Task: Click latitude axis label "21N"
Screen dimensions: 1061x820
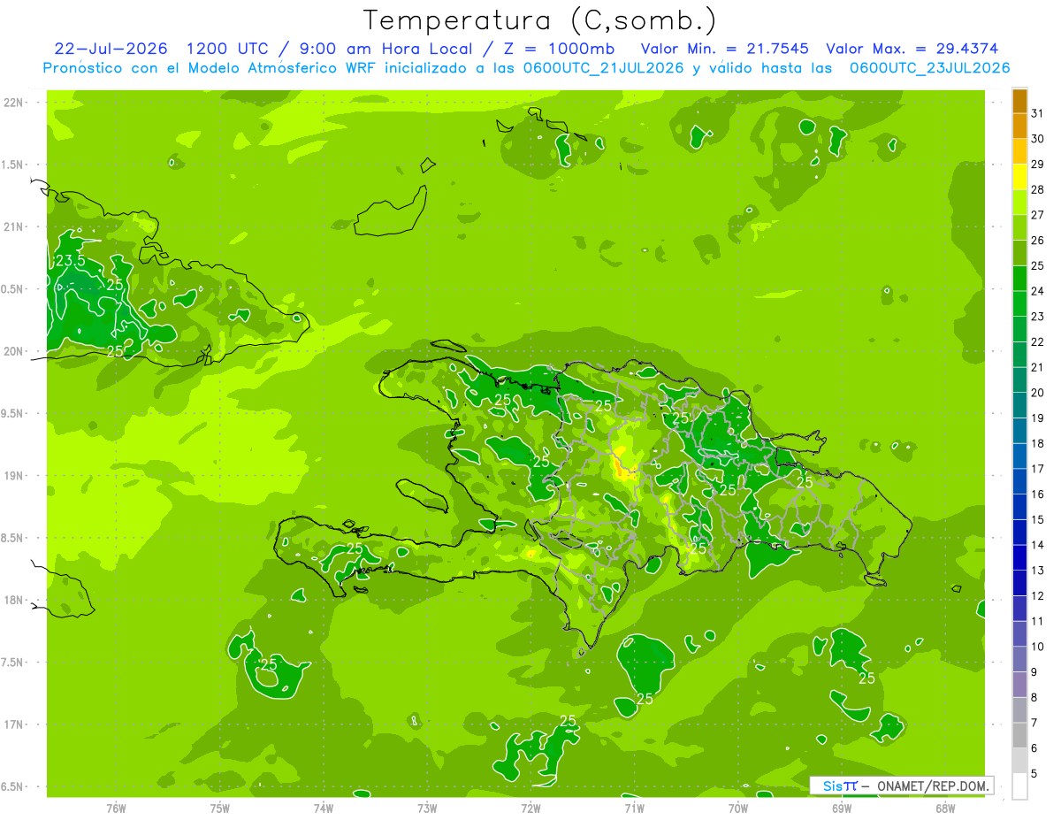Action: point(13,226)
